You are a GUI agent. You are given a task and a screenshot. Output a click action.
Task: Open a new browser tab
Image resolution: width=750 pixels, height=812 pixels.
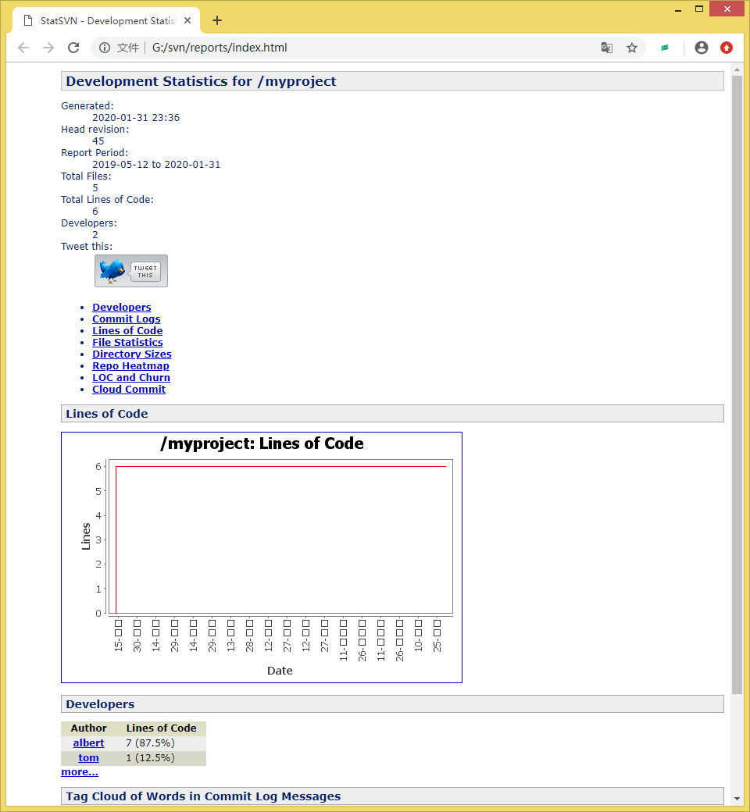tap(217, 21)
